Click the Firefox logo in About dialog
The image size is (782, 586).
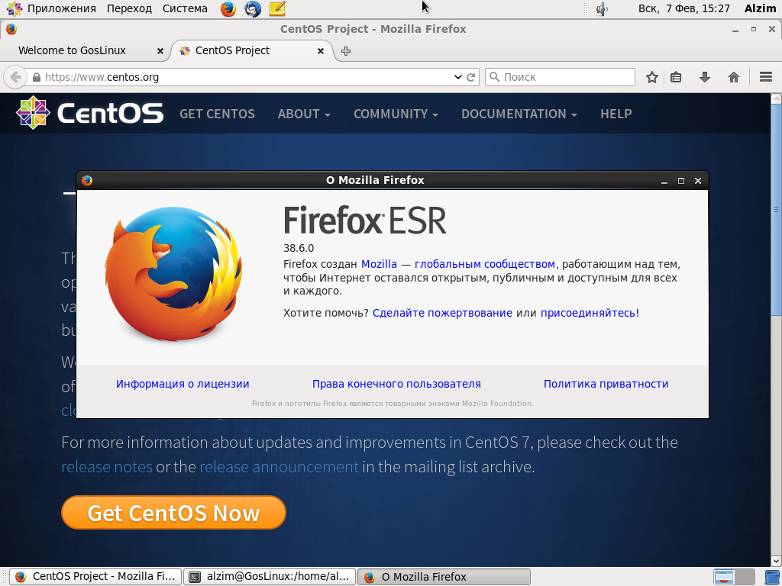point(173,274)
